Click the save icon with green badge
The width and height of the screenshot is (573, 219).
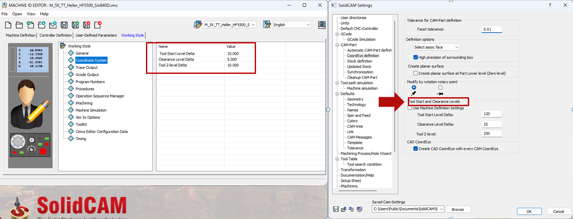75,25
